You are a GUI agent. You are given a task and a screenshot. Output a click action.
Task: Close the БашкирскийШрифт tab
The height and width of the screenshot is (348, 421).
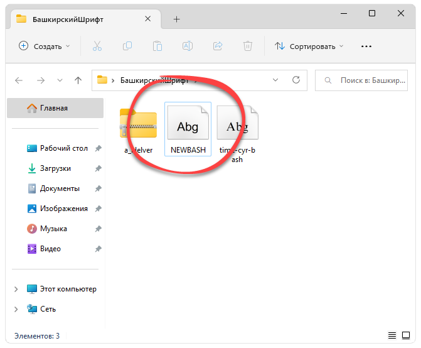[147, 19]
